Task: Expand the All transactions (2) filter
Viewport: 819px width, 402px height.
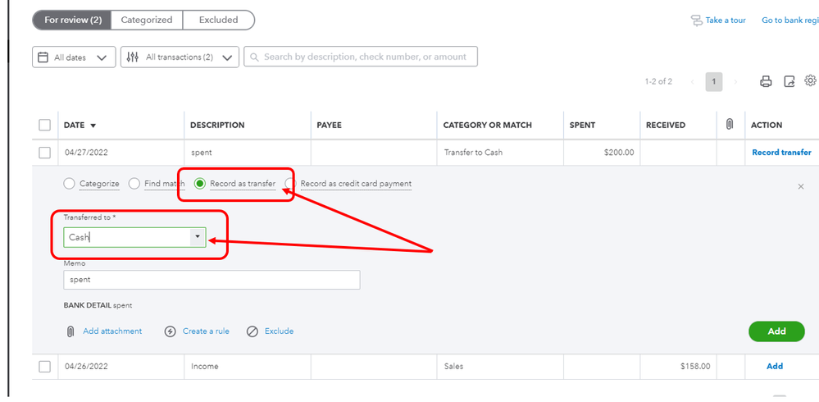Action: (x=180, y=57)
